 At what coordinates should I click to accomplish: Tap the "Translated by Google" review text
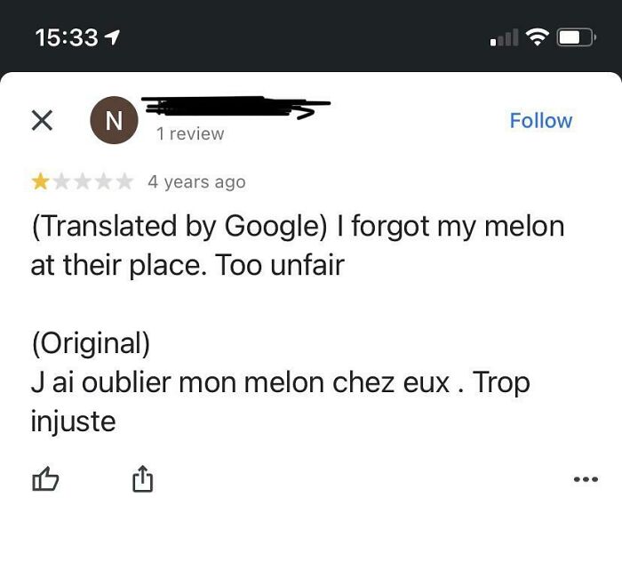click(x=297, y=245)
